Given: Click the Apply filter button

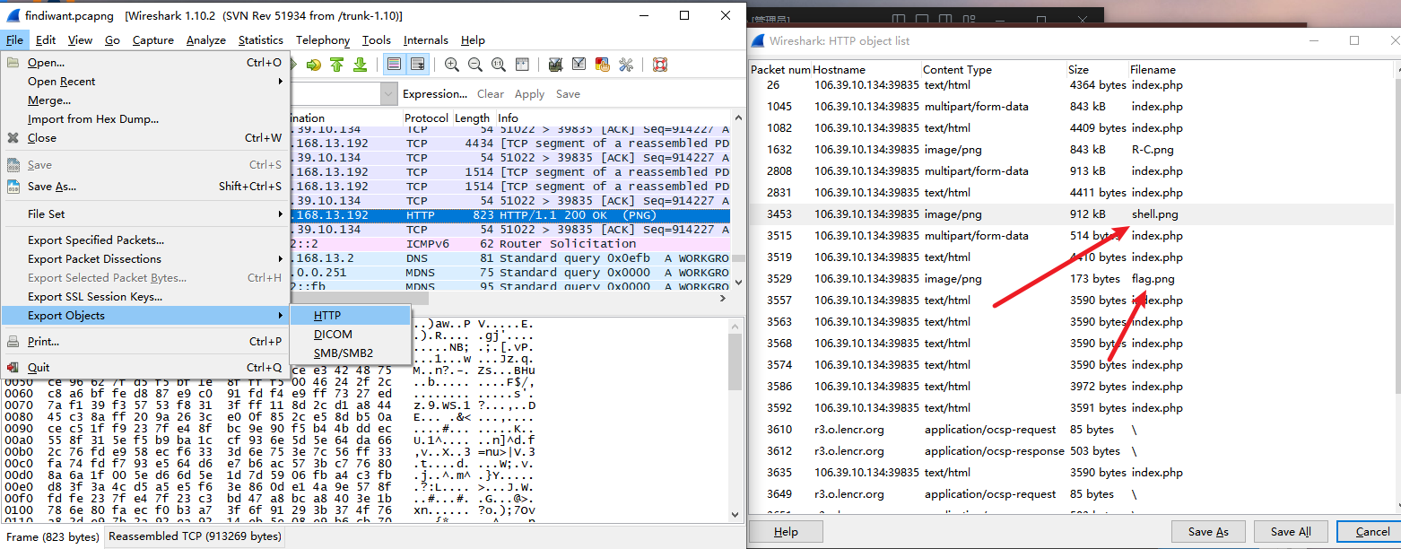Looking at the screenshot, I should 529,93.
